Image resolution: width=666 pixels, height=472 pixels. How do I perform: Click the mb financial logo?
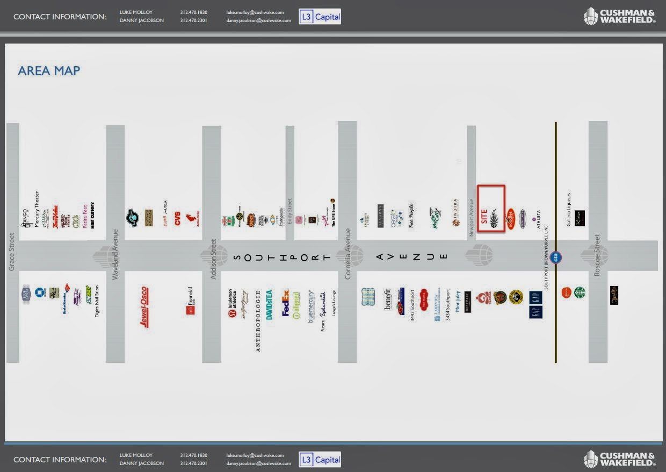tap(190, 301)
